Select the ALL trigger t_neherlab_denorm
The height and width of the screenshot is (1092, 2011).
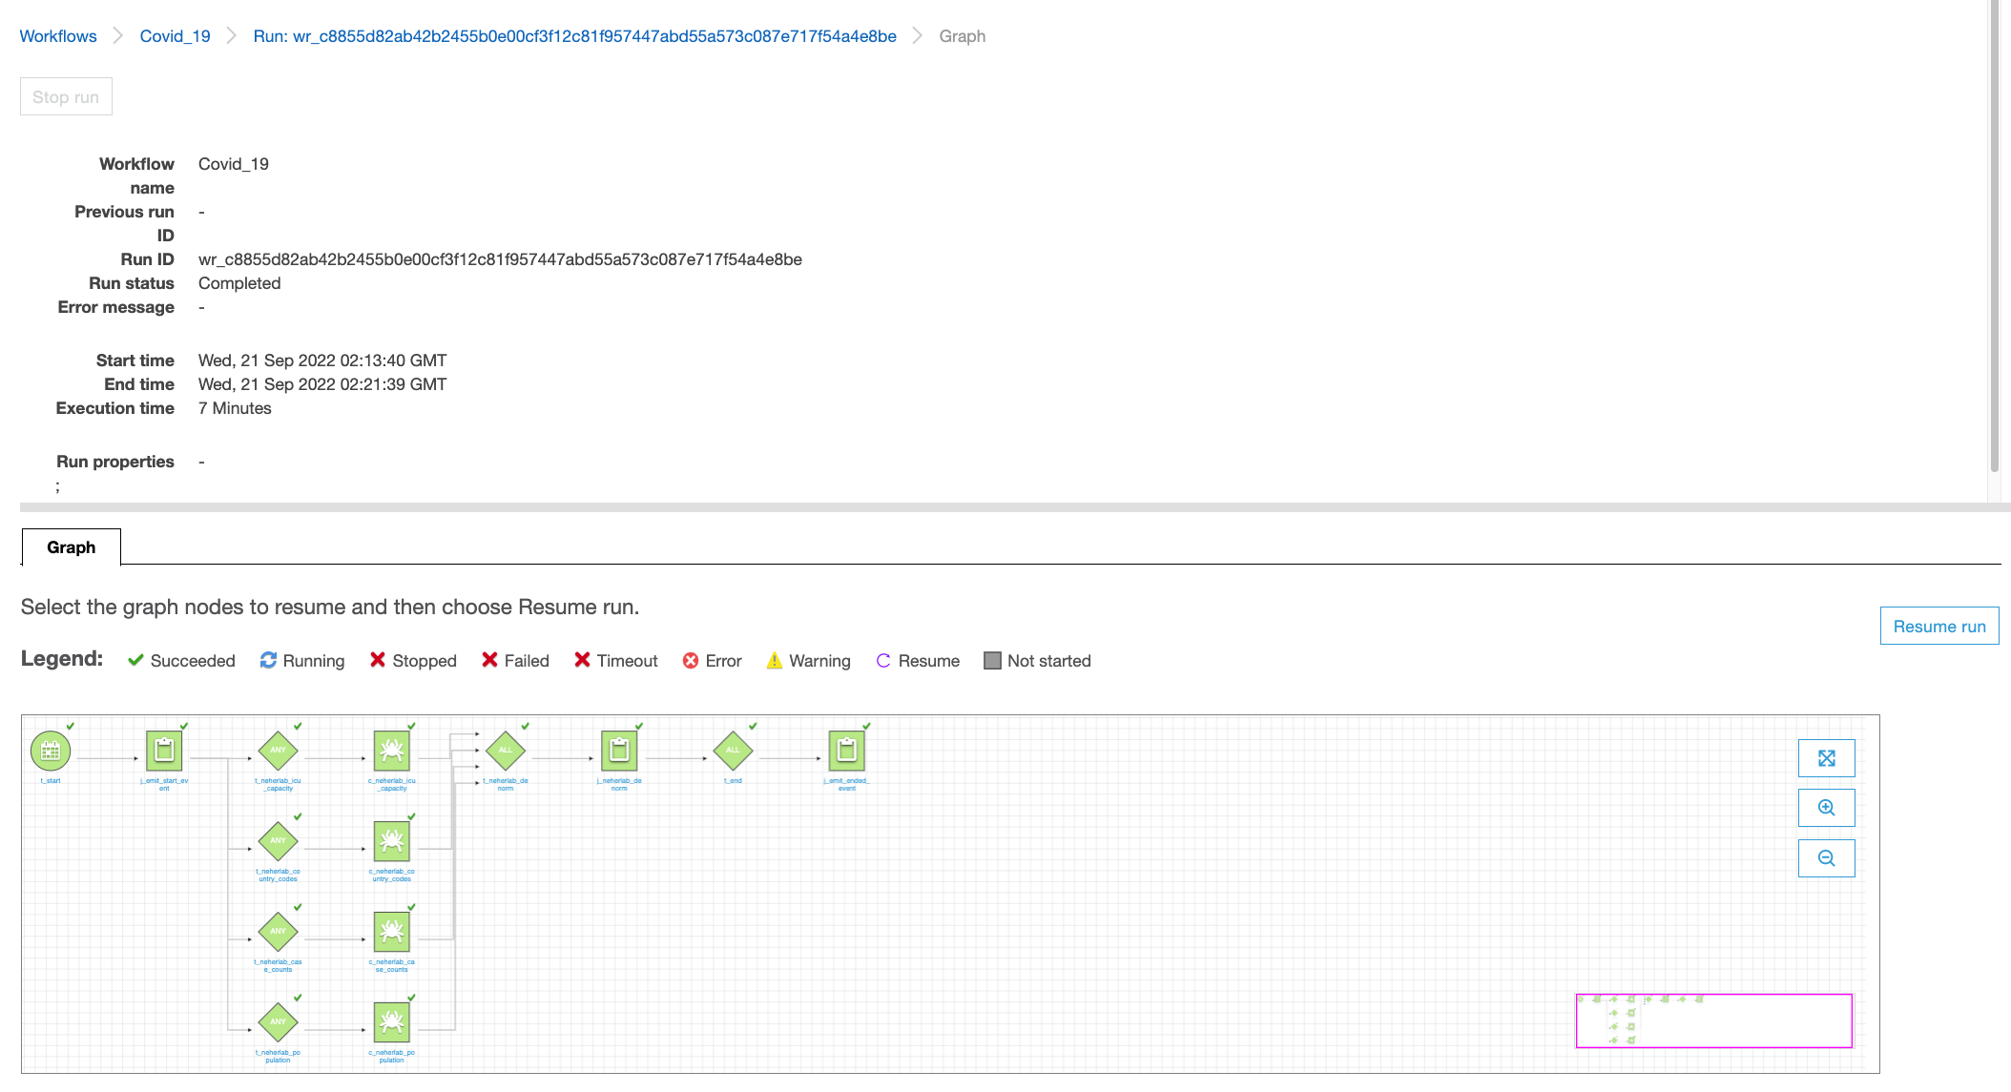click(x=506, y=751)
